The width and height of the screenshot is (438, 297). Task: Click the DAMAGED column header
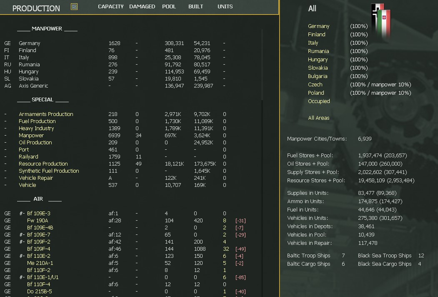tap(142, 6)
